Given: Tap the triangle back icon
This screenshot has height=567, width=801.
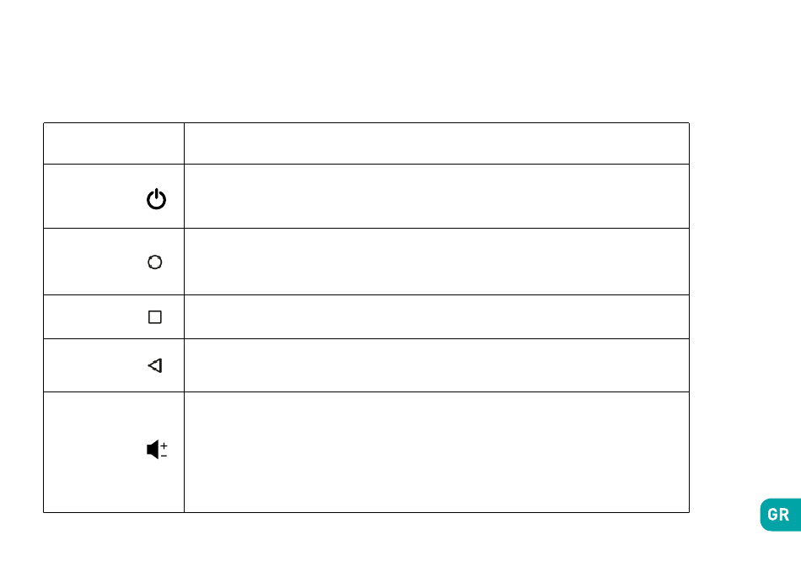Looking at the screenshot, I should tap(155, 365).
